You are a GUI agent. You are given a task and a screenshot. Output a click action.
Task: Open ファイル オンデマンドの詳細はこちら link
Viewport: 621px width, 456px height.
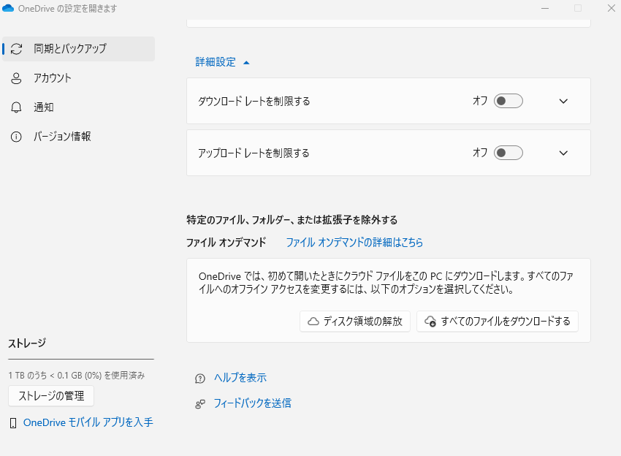point(354,242)
